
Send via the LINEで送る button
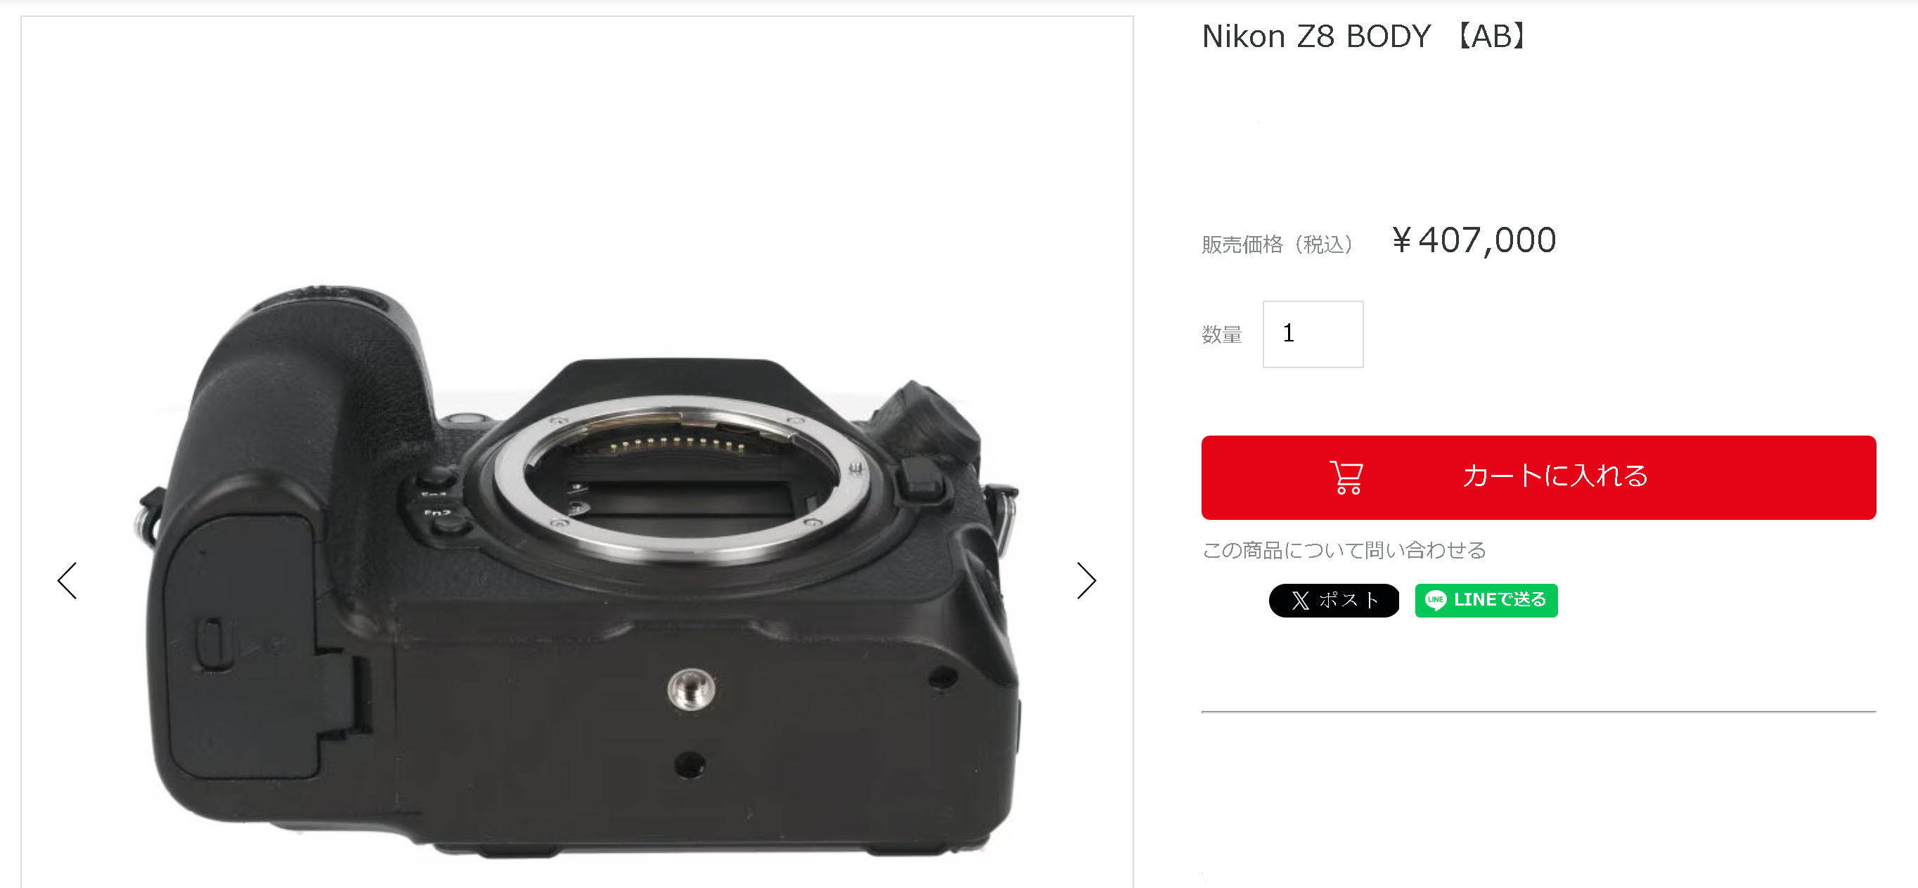coord(1486,601)
